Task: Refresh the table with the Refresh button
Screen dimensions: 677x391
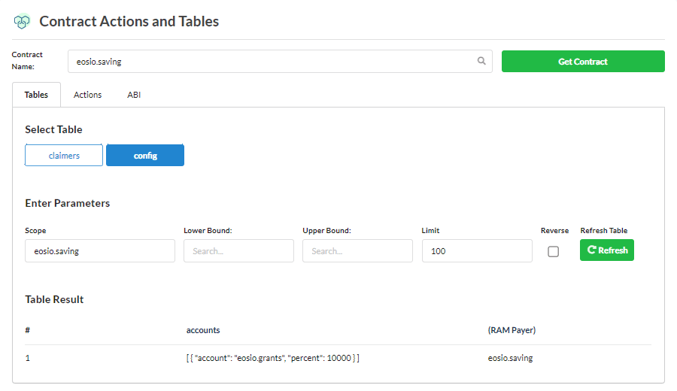Action: pyautogui.click(x=606, y=250)
